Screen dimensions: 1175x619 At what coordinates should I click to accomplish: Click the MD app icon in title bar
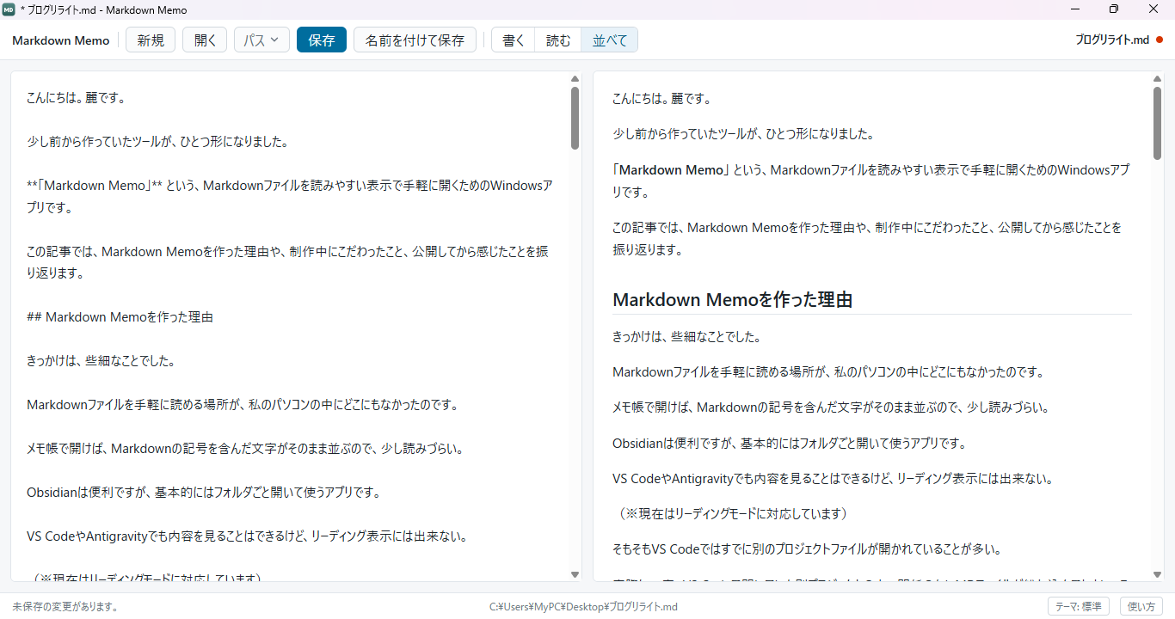pyautogui.click(x=9, y=9)
